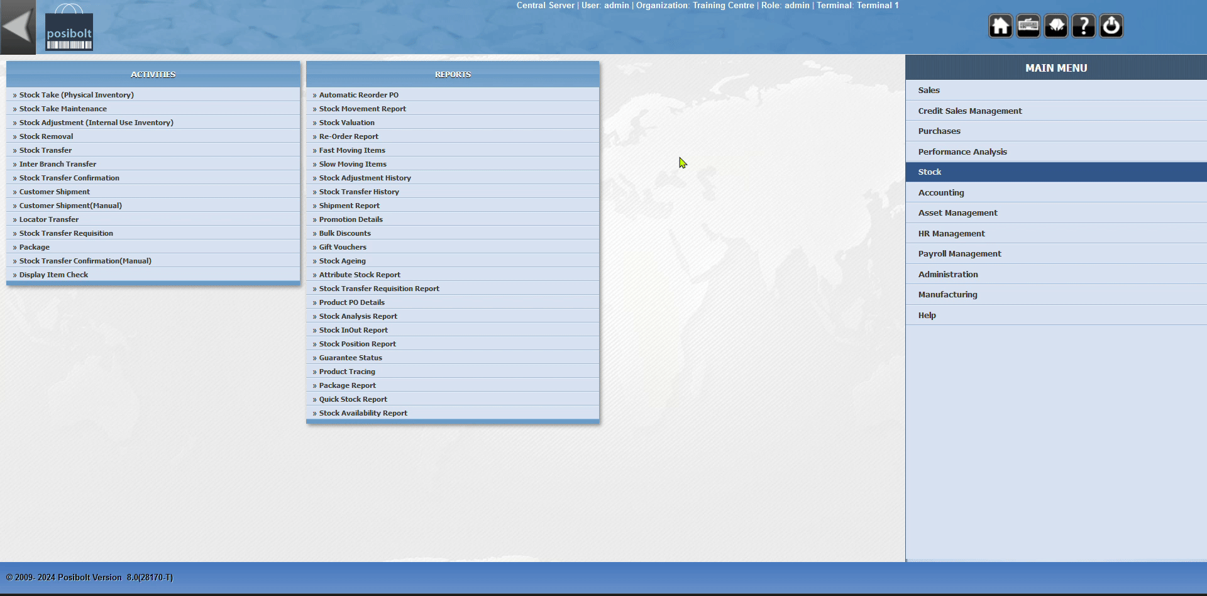Open the Package activity

point(153,247)
